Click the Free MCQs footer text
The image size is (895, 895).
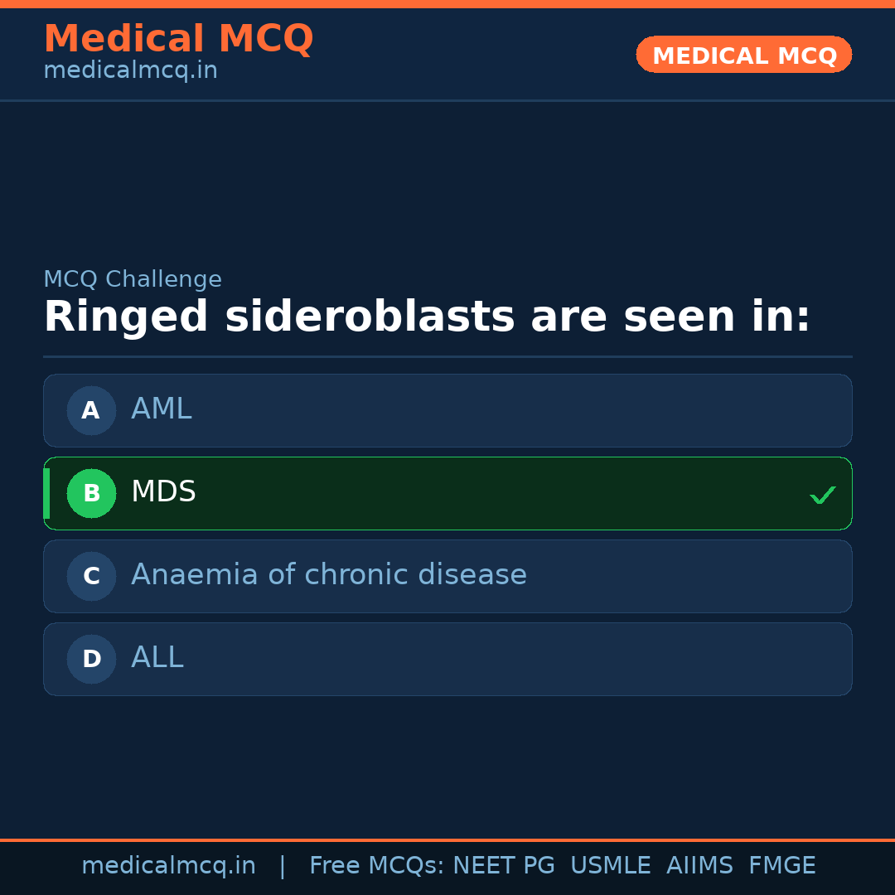[x=376, y=866]
